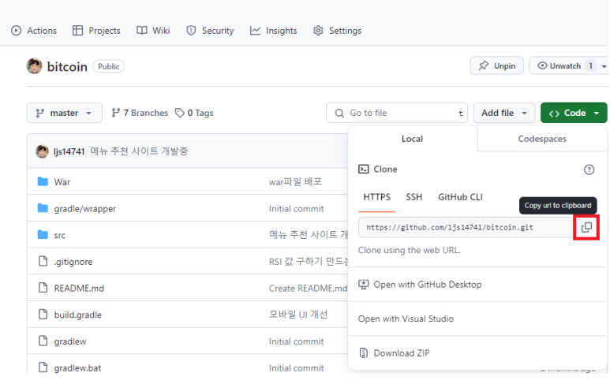Open the Wiki tab

click(153, 30)
